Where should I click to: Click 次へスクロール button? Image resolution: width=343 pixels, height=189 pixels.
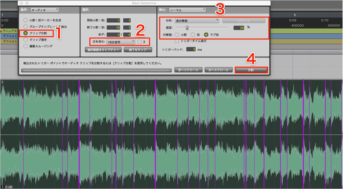point(218,70)
